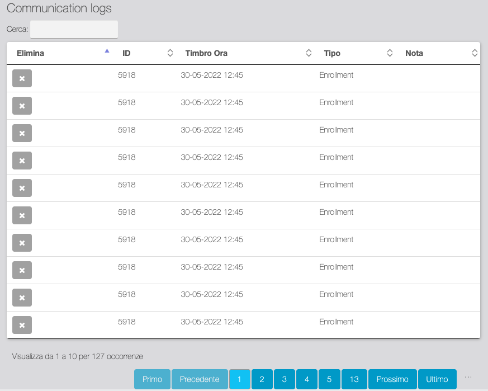
Task: Click the Primo pagination button
Action: tap(152, 379)
